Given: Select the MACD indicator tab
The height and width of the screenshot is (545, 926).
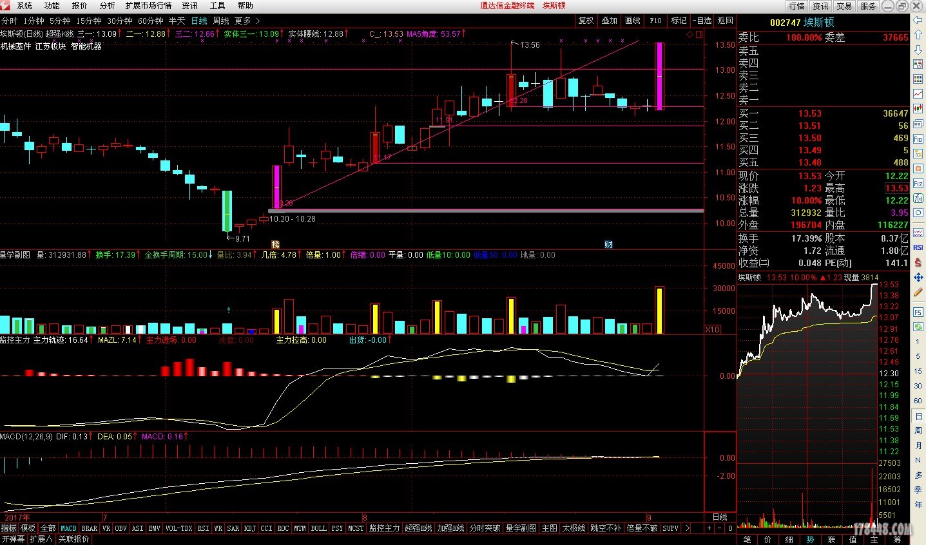Looking at the screenshot, I should (68, 528).
